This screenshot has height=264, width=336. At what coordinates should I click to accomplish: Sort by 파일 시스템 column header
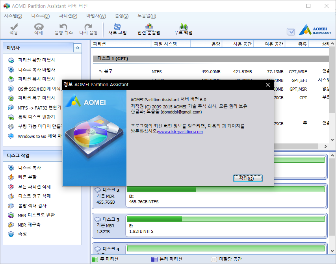pos(171,44)
